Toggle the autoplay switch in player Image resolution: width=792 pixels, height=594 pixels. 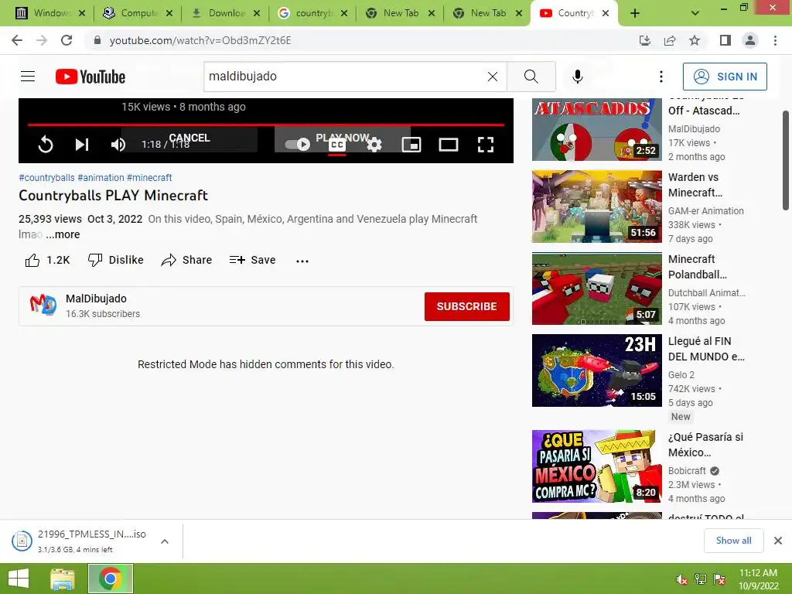point(298,145)
